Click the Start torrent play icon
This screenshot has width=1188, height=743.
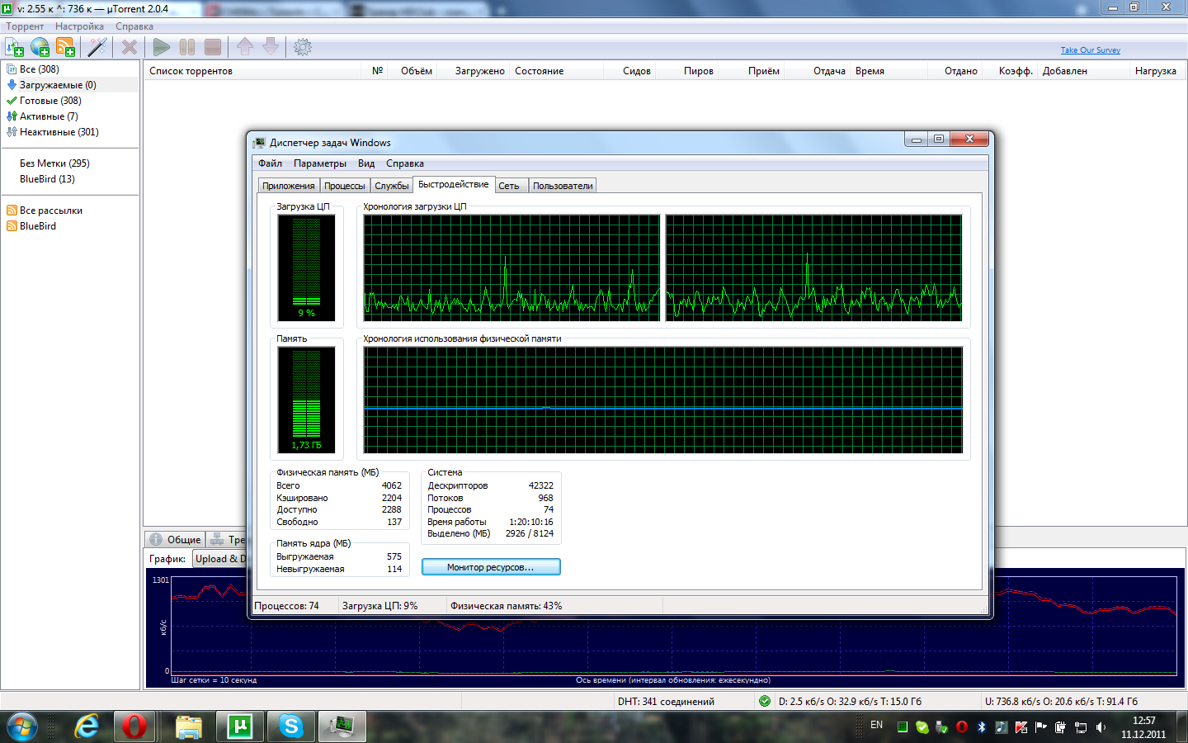pos(162,47)
